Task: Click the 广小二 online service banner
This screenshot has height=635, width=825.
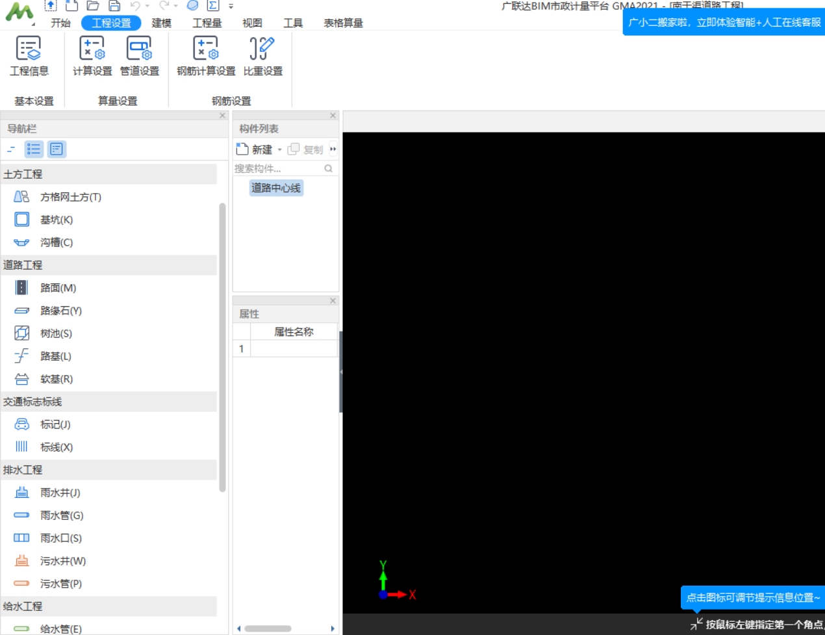Action: pyautogui.click(x=724, y=22)
